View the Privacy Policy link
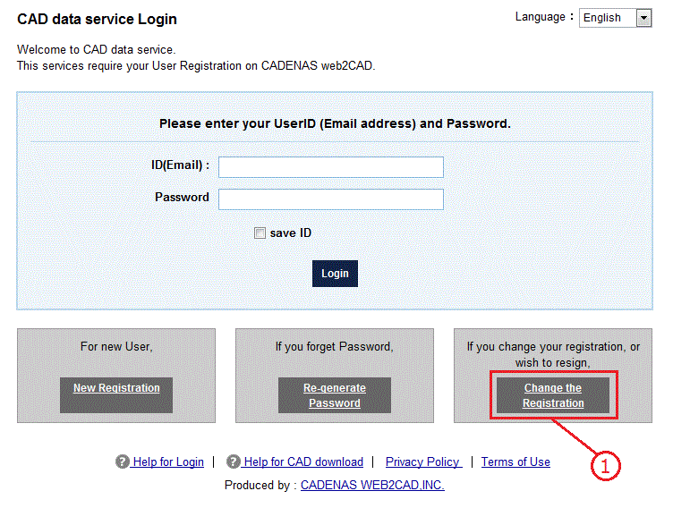The width and height of the screenshot is (673, 508). (x=423, y=462)
